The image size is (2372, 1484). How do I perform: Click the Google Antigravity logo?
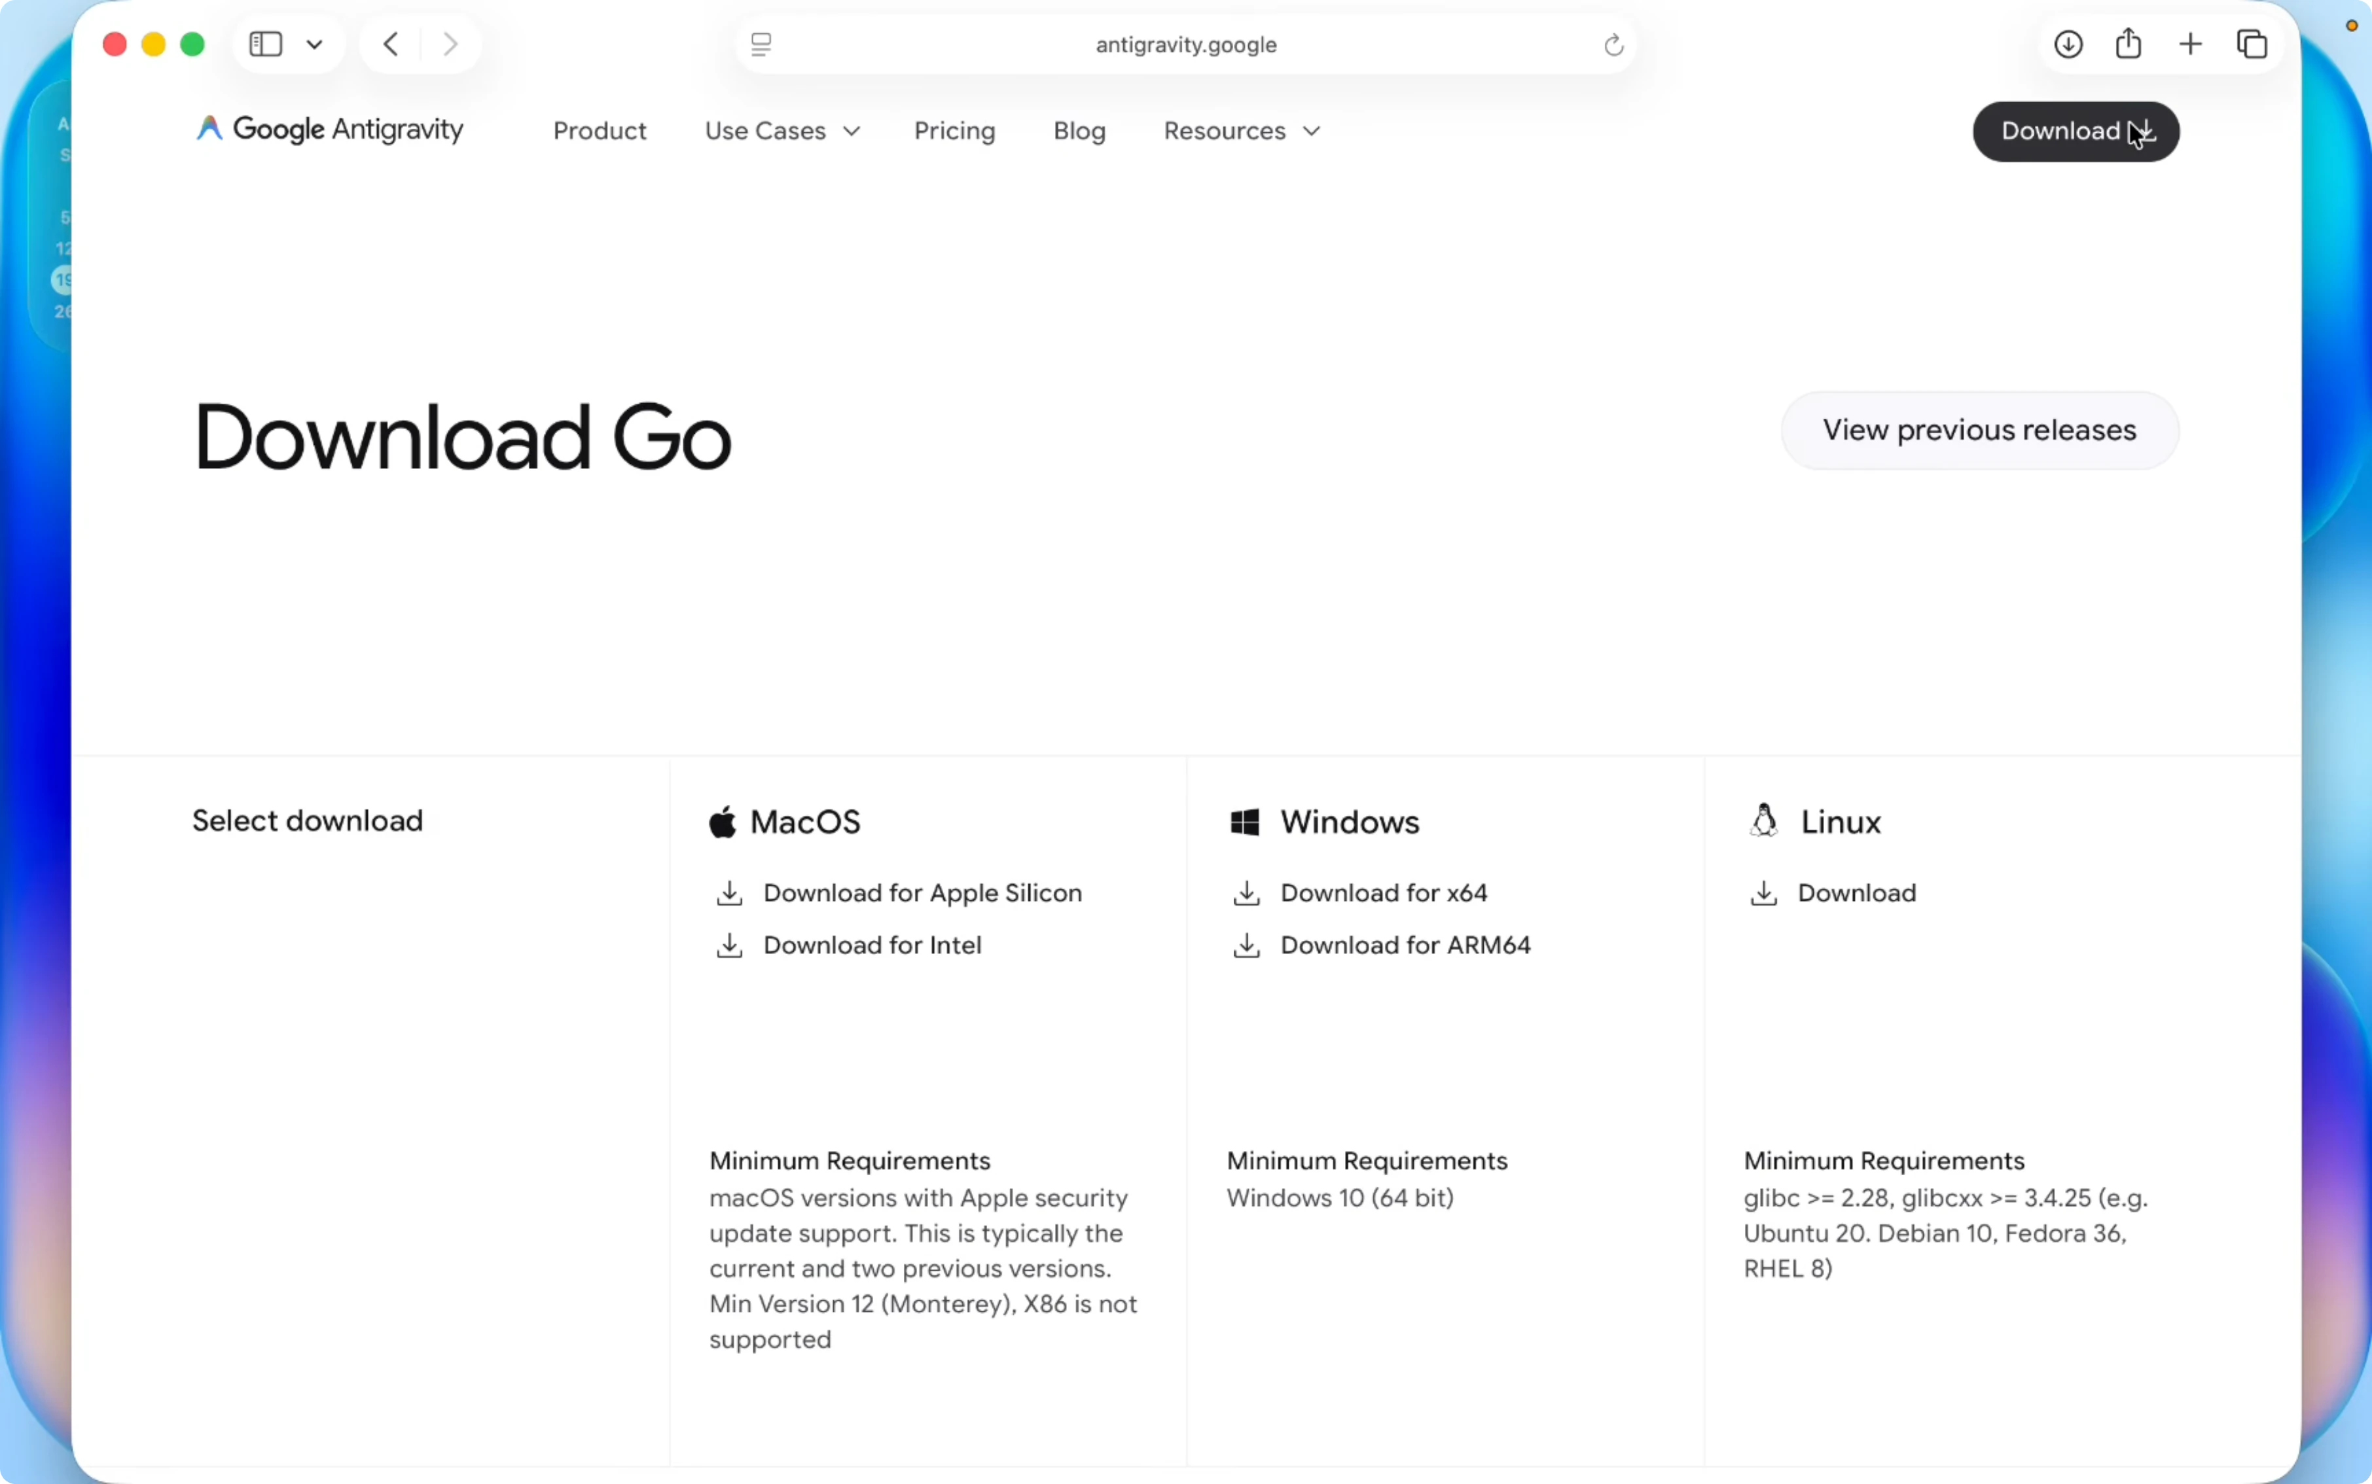coord(330,130)
